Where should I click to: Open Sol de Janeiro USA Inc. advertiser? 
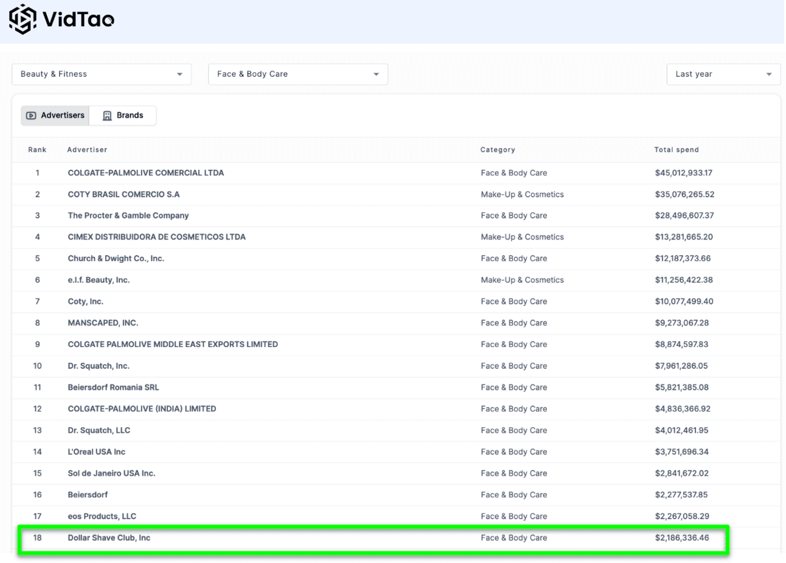coord(111,474)
